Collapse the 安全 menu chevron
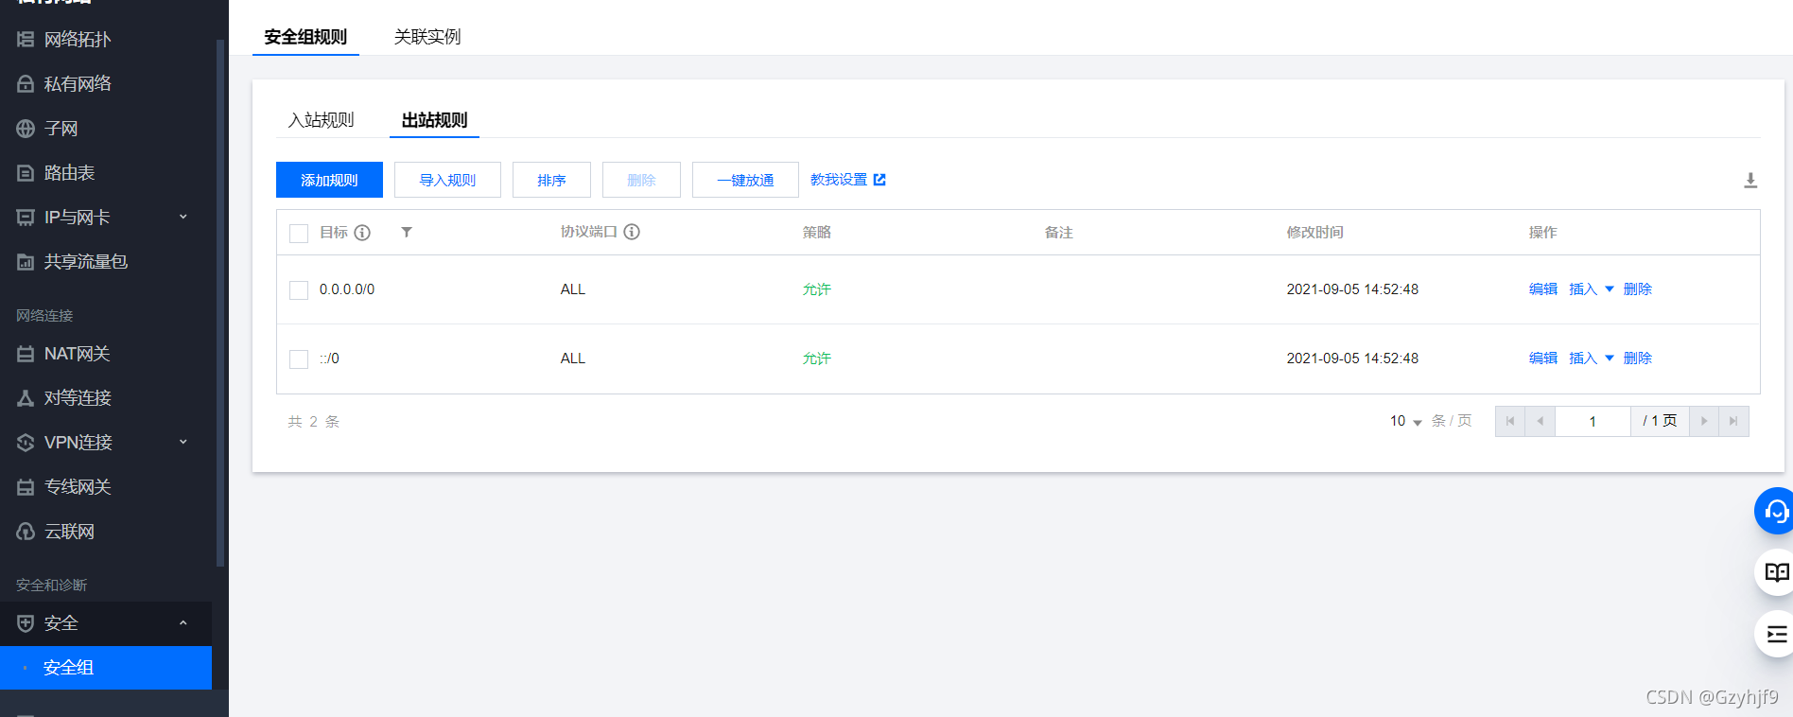This screenshot has height=717, width=1793. [x=183, y=622]
